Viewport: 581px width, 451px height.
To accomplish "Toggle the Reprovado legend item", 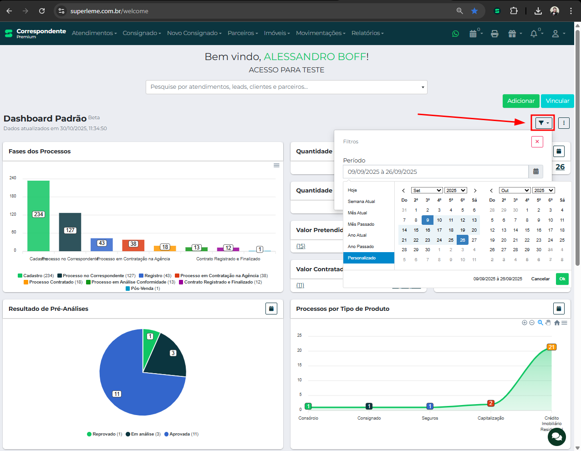I will (105, 434).
